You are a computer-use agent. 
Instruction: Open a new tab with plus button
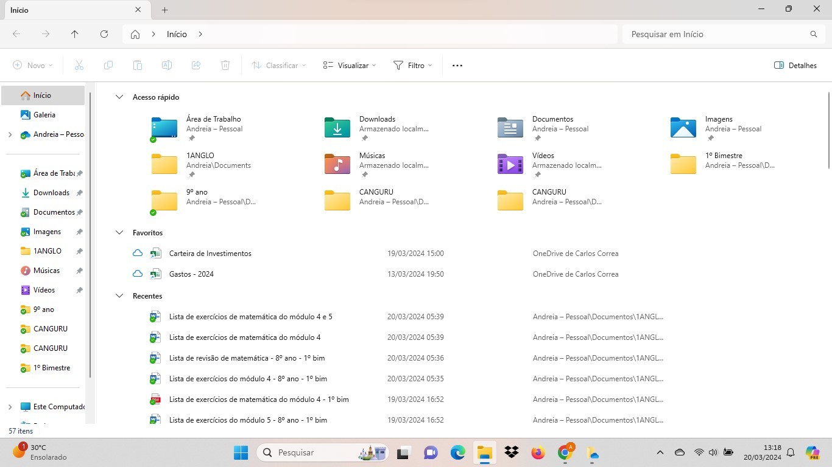coord(164,10)
